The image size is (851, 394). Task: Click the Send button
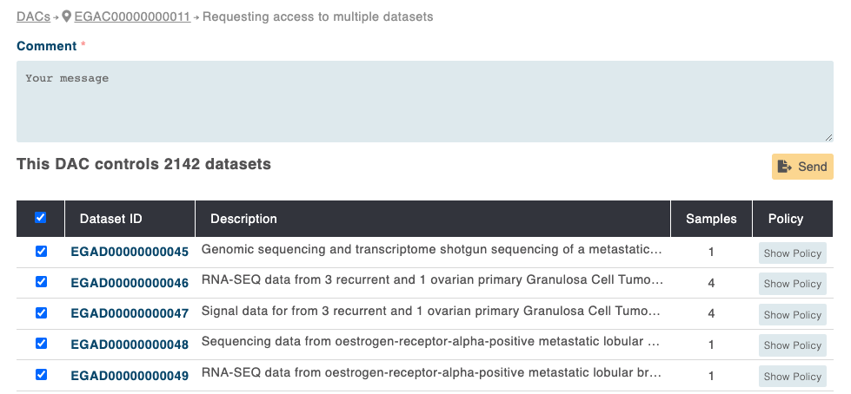point(802,167)
